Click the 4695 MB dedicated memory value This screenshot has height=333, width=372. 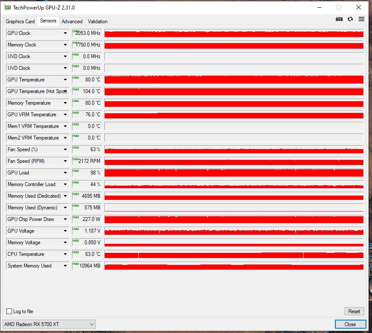coord(87,196)
